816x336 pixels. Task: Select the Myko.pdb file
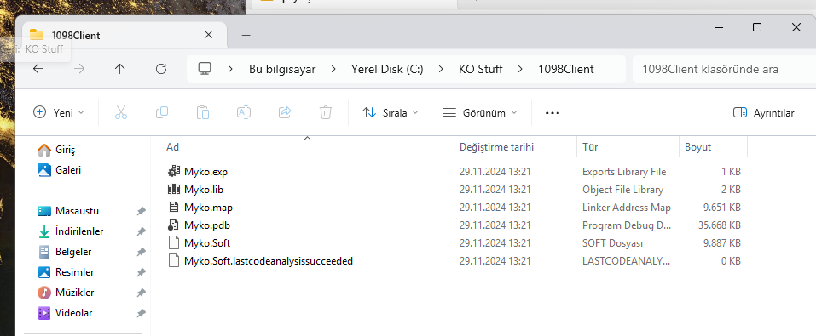coord(207,225)
